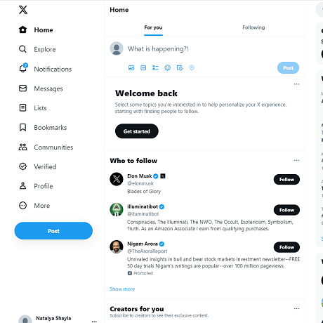Click the Show more link
This screenshot has height=323, width=323.
[x=122, y=289]
